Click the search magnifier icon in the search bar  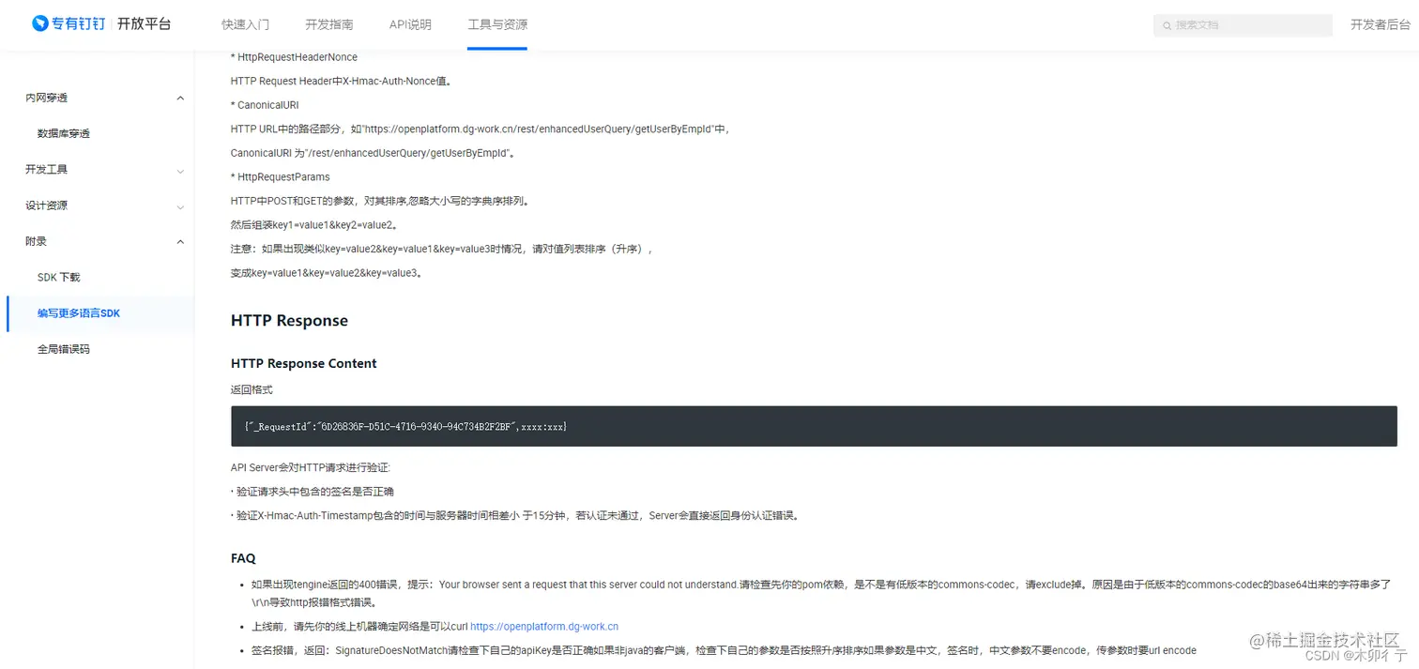coord(1167,24)
